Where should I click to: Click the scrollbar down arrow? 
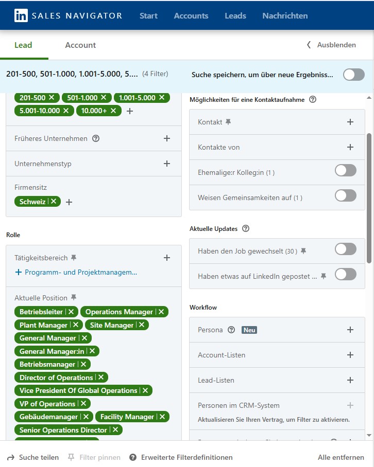369,435
